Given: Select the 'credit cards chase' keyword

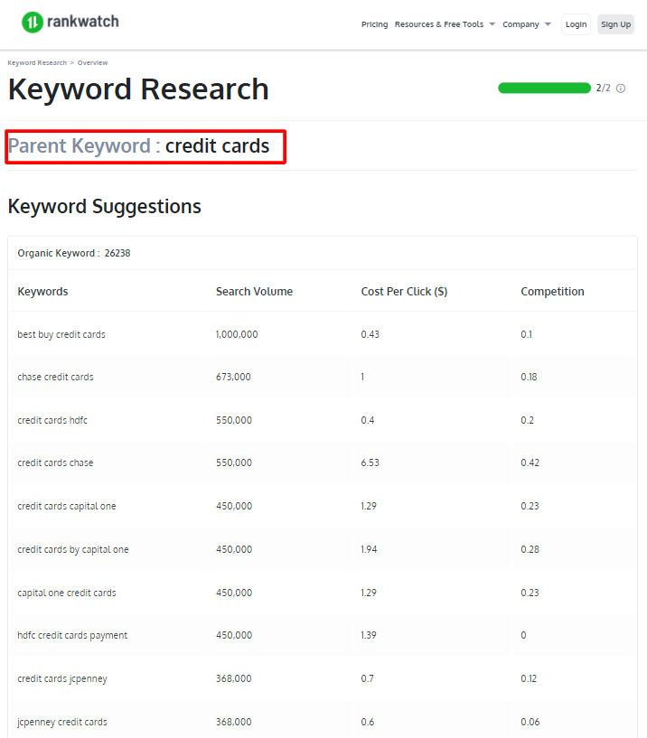Looking at the screenshot, I should tap(55, 462).
